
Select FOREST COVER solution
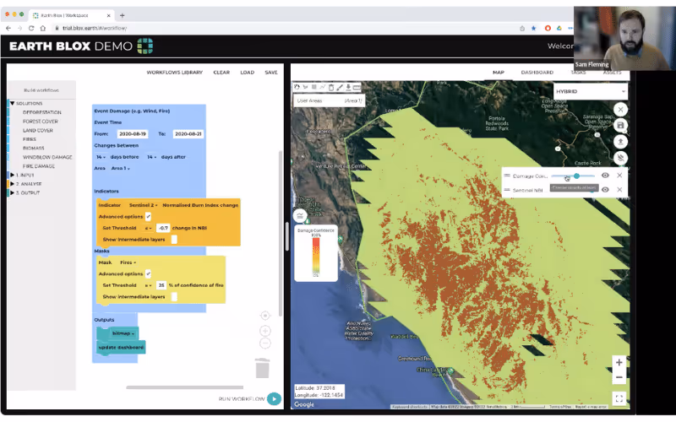(40, 122)
